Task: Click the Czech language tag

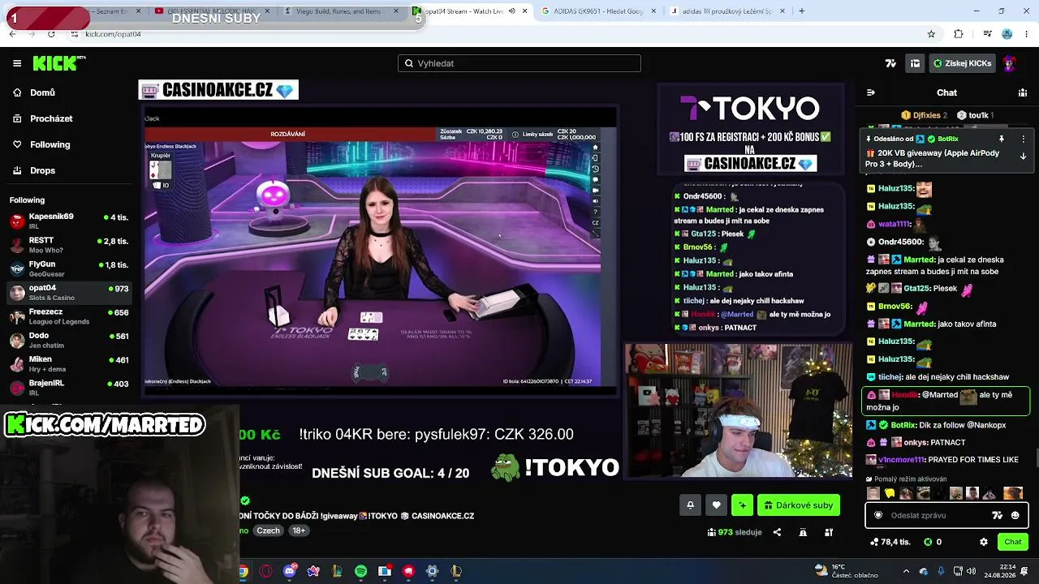Action: coord(268,530)
